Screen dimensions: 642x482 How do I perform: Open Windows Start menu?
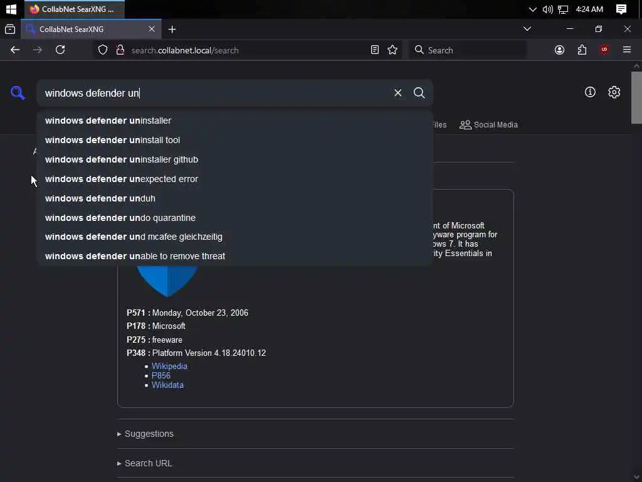[11, 9]
